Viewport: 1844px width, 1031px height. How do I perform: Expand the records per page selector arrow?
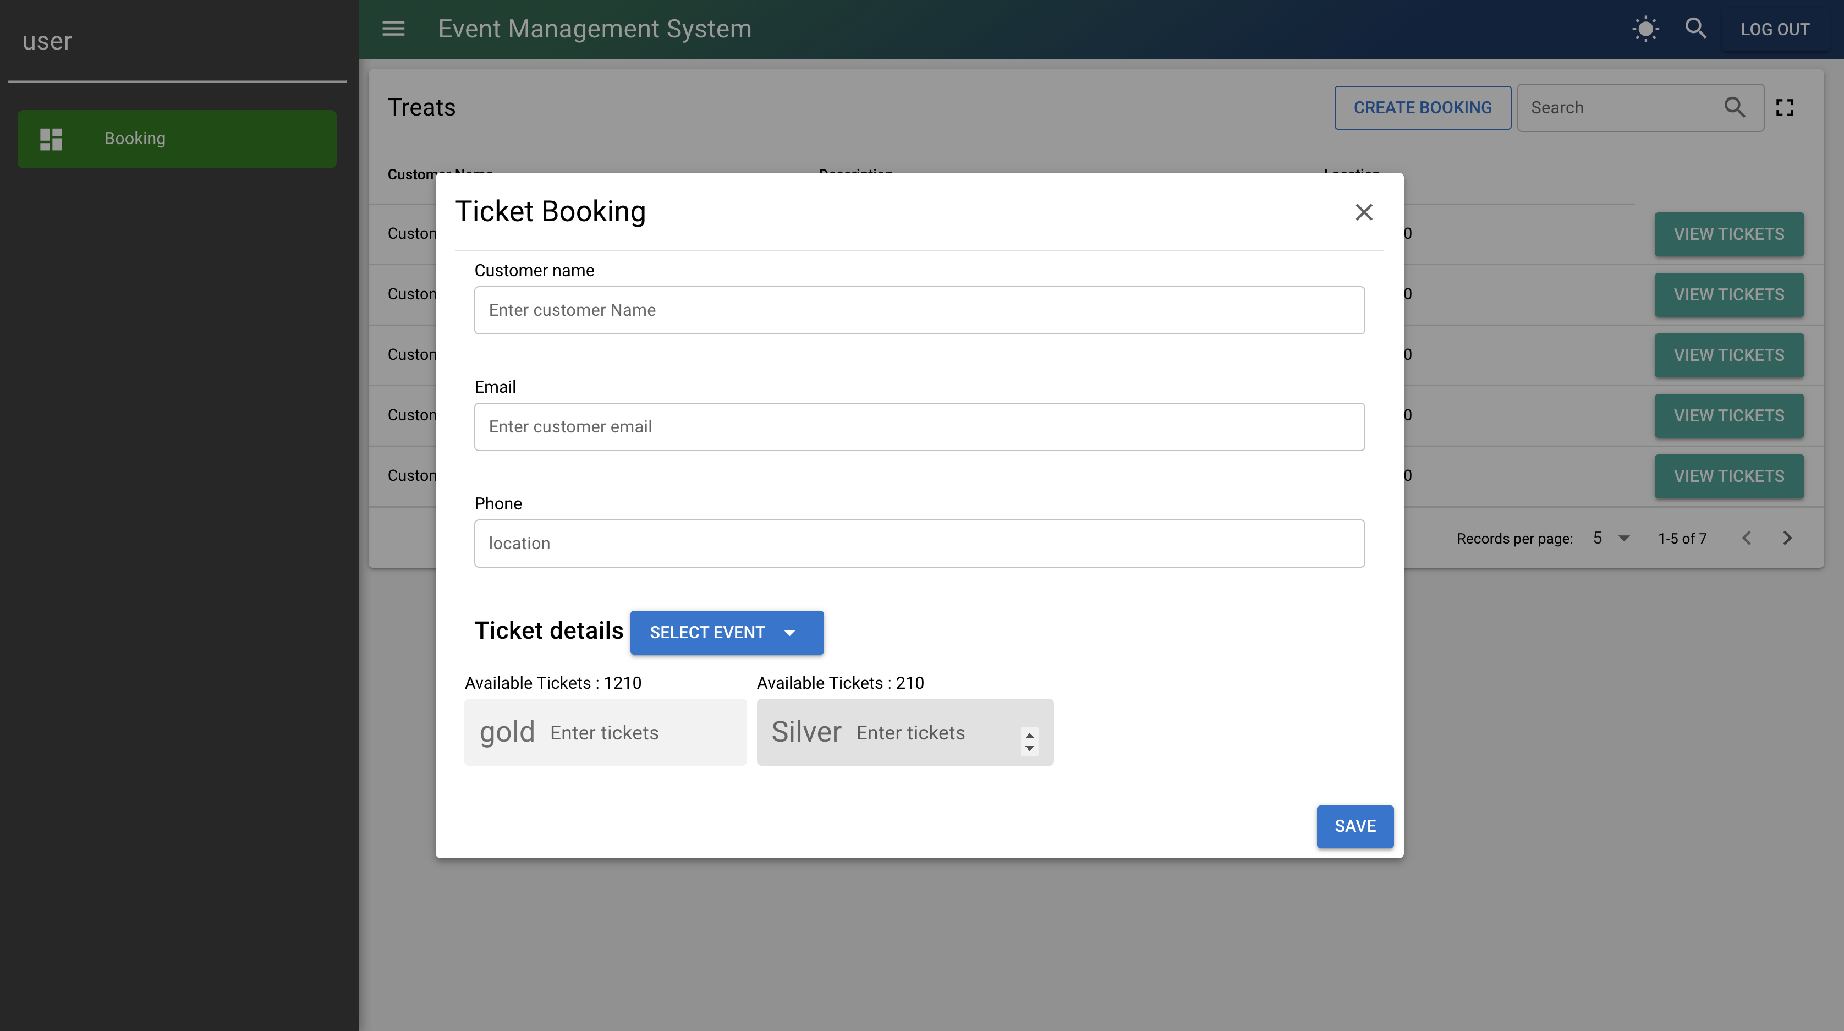click(x=1623, y=538)
